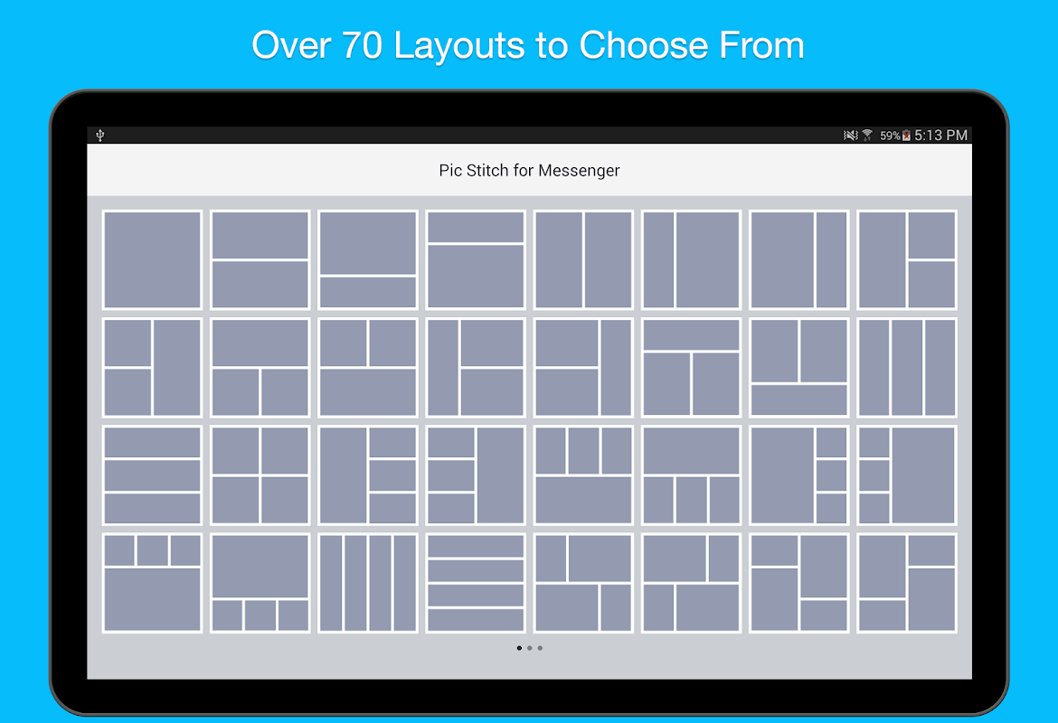
Task: Pick the four-frame layout with tall top-left and tall bottom-right
Action: [907, 584]
